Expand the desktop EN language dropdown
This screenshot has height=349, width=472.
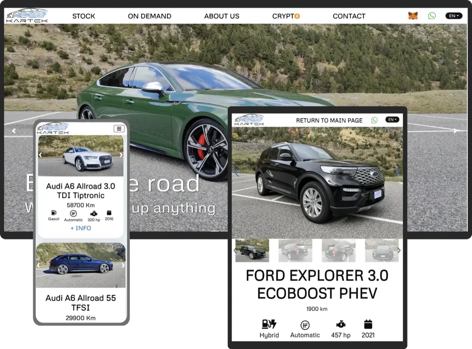point(454,16)
